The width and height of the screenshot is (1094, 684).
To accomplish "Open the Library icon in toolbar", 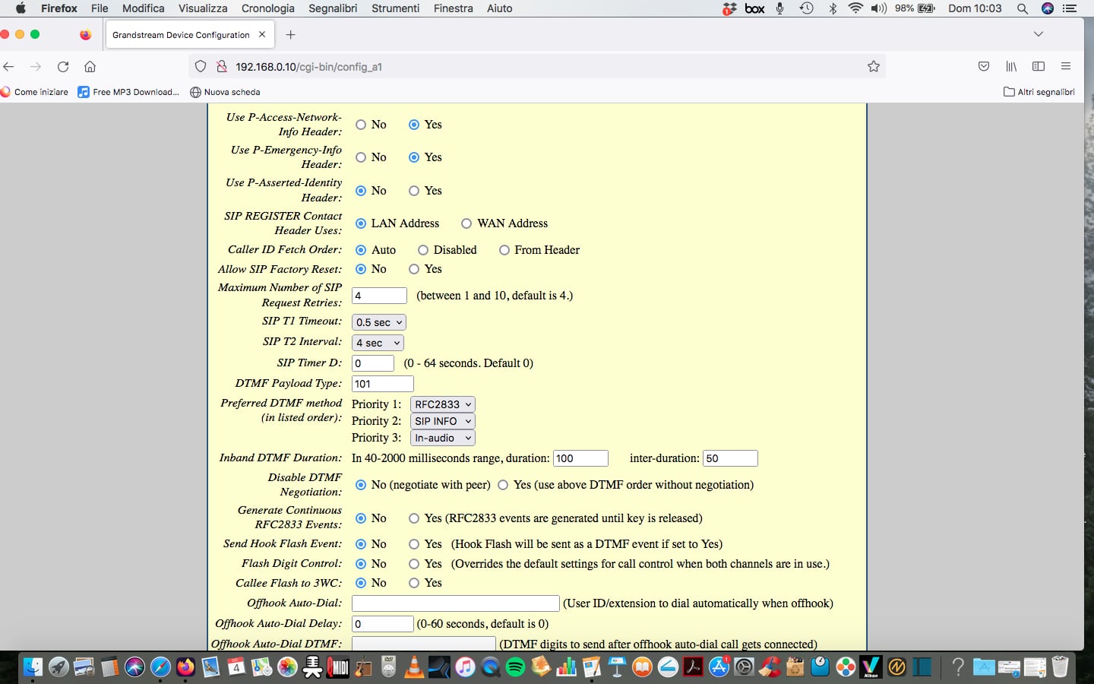I will (x=1011, y=67).
